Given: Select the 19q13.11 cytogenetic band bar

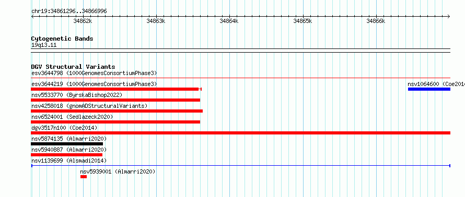Looking at the screenshot, I should pyautogui.click(x=240, y=51).
